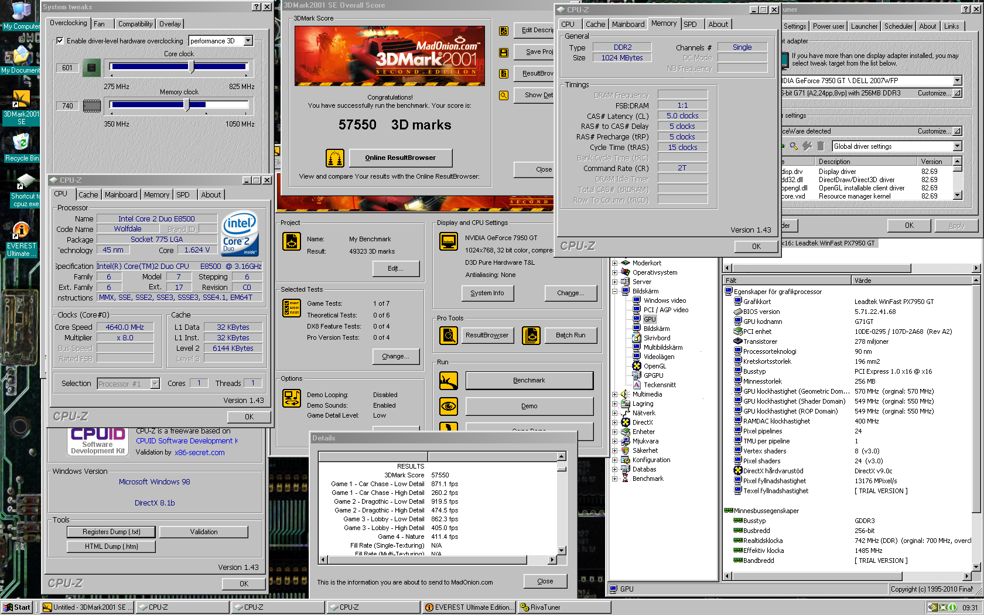The width and height of the screenshot is (984, 615).
Task: Switch to the Scheduler tab in RivaTuner
Action: pyautogui.click(x=898, y=26)
